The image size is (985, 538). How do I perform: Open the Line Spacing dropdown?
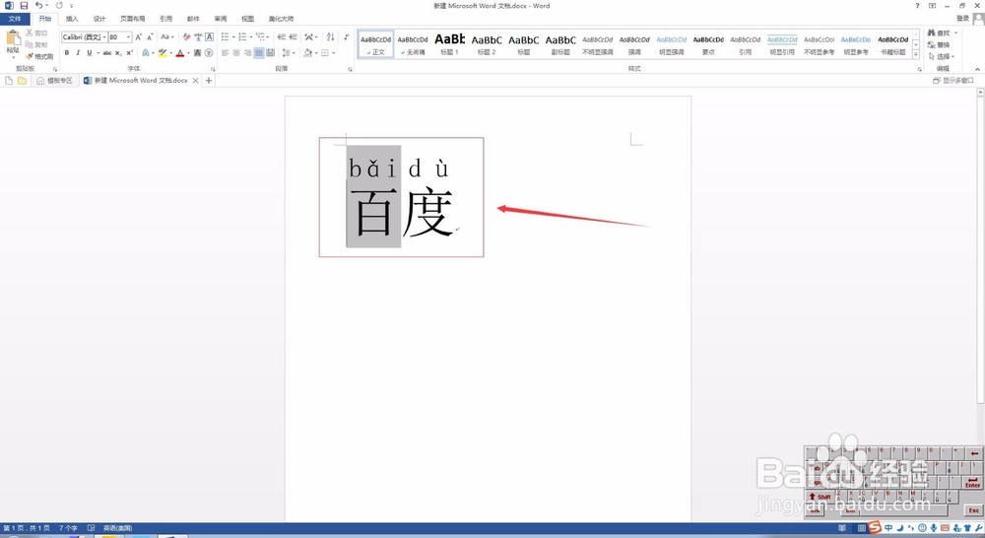coord(289,53)
